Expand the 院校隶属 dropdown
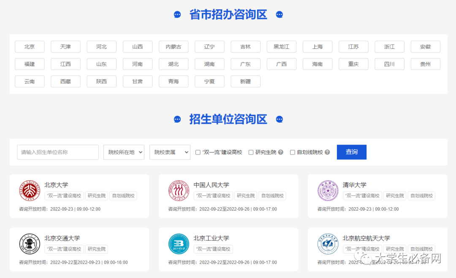Viewport: 456px width, 278px height. (x=170, y=152)
